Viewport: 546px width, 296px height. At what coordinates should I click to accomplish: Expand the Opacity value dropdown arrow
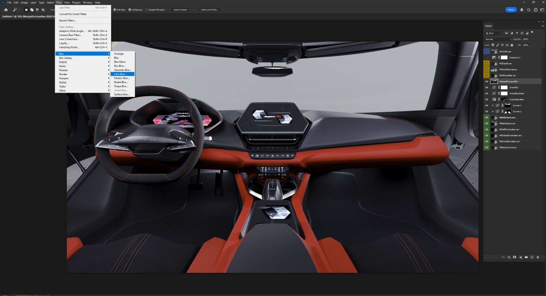tap(532, 39)
